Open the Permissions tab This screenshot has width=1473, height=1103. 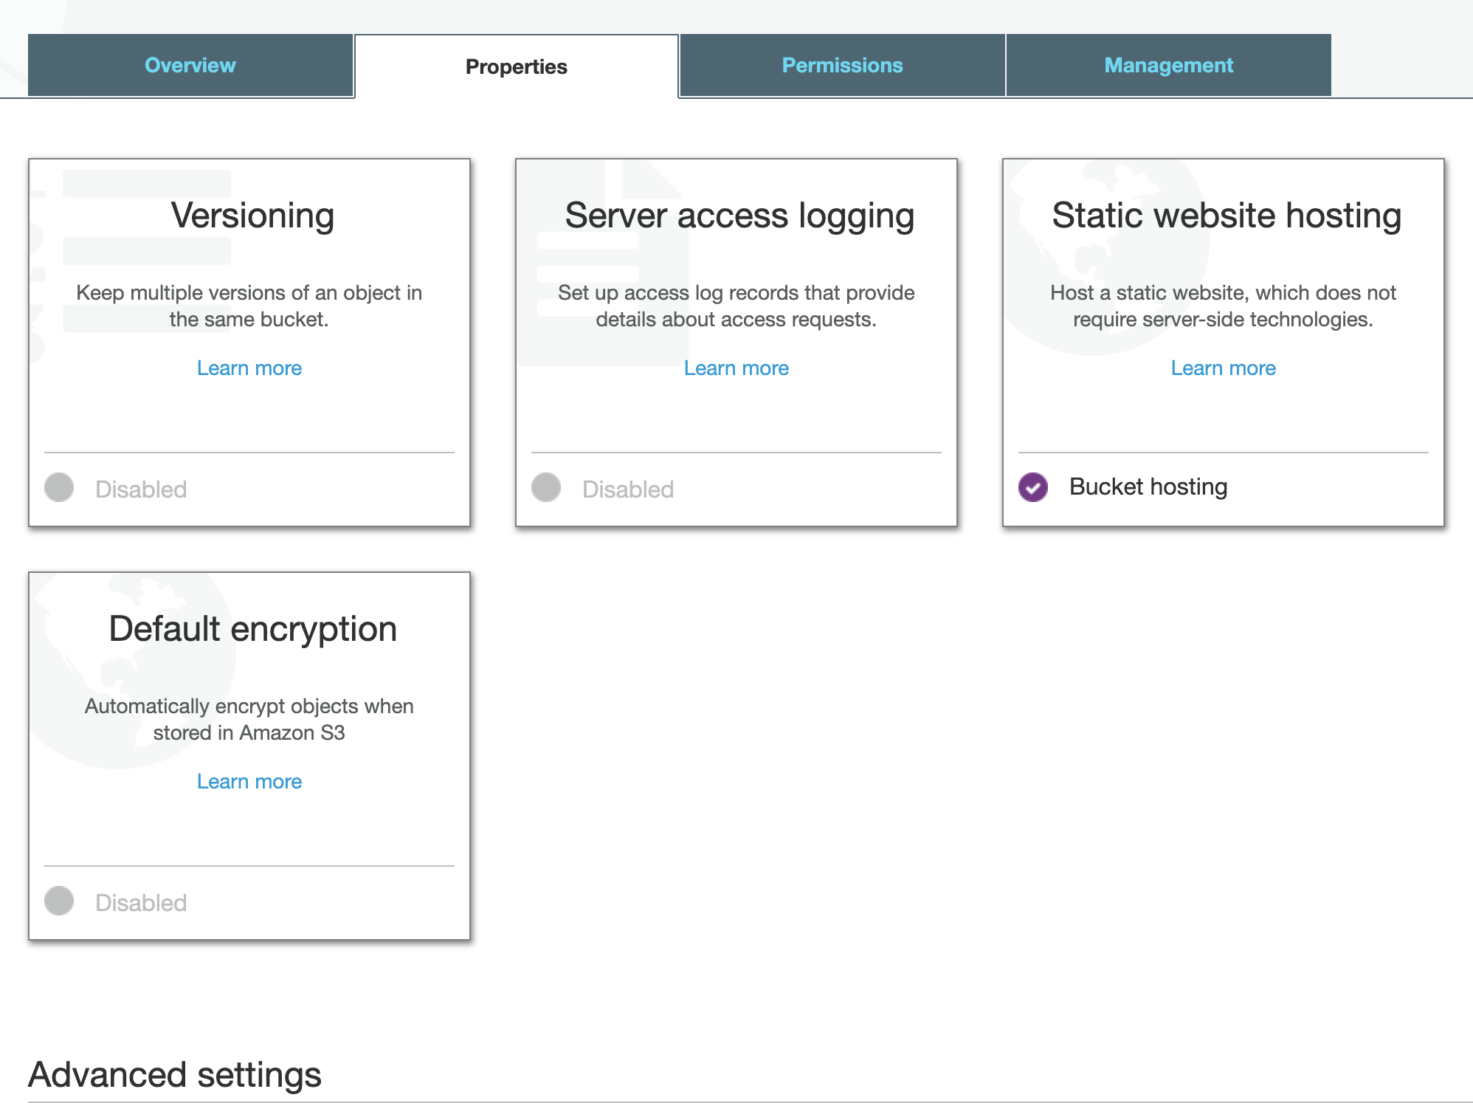pos(842,65)
